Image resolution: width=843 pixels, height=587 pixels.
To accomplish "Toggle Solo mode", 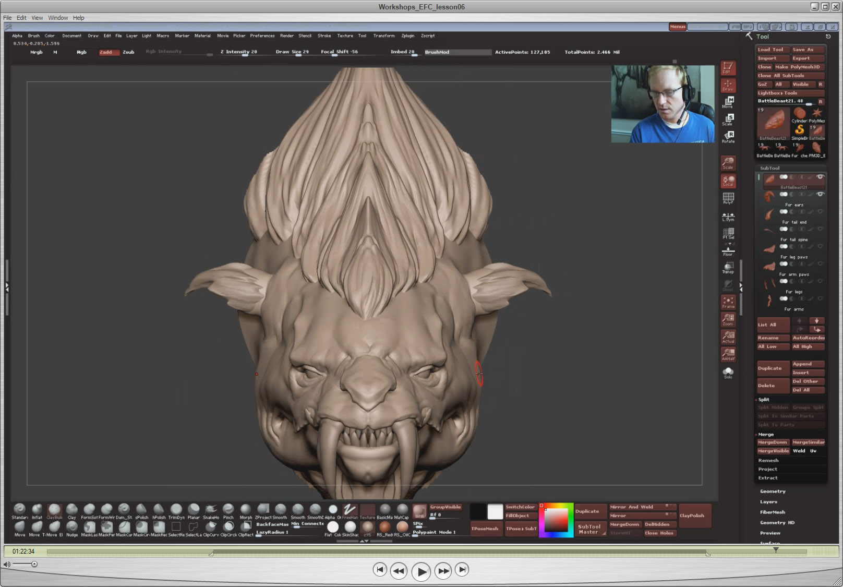I will click(x=728, y=373).
